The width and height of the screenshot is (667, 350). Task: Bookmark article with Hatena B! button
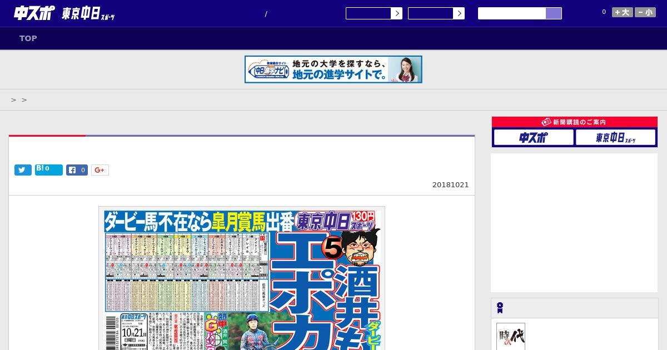(49, 170)
